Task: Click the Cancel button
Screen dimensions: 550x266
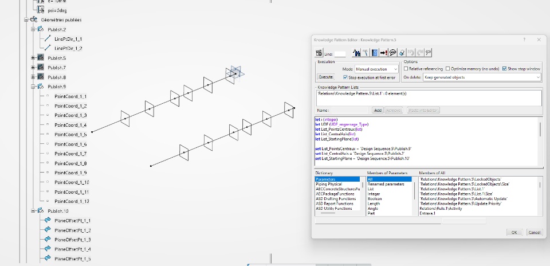Action: 534,232
